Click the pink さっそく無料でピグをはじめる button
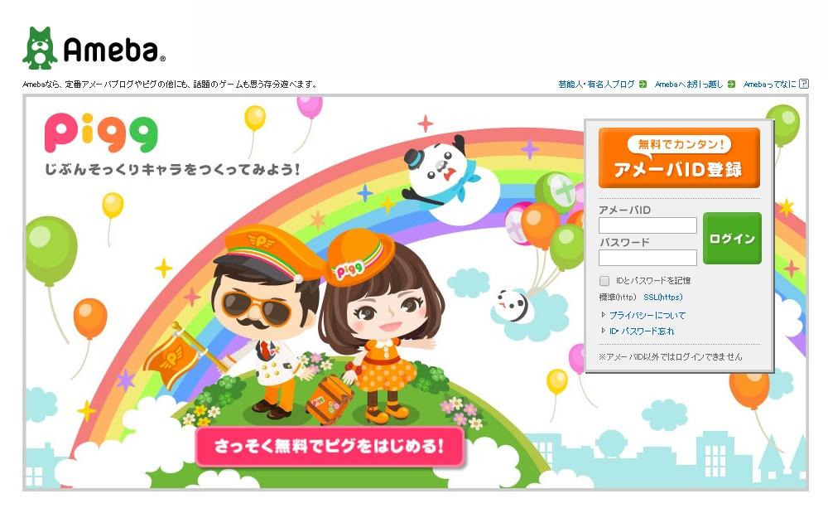 click(330, 447)
